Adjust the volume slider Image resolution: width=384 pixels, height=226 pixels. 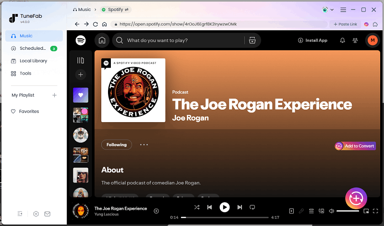348,211
